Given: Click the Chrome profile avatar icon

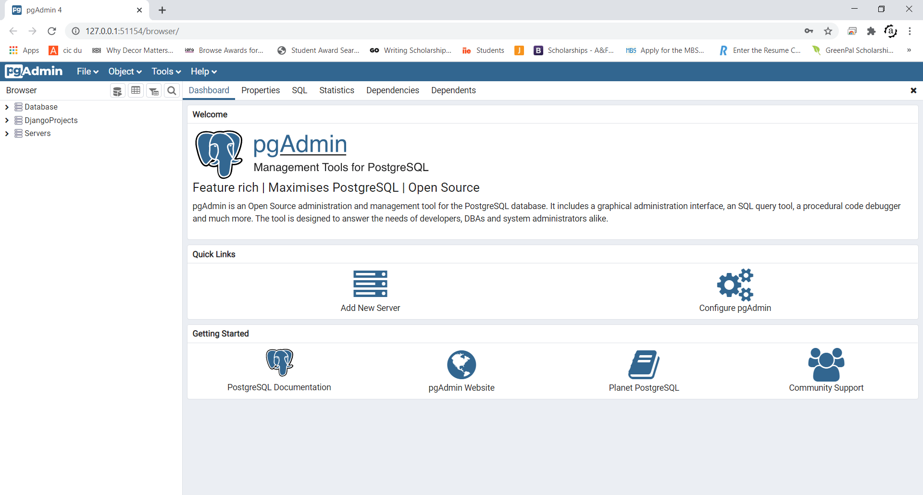Looking at the screenshot, I should [890, 31].
